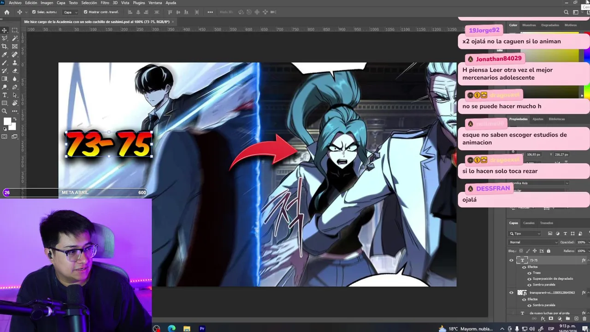Viewport: 590px width, 332px height.
Task: Create a new group folder icon
Action: [568, 319]
